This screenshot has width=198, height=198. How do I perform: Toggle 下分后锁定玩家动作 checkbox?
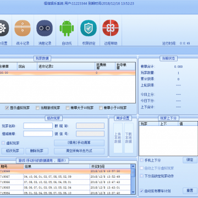(141, 176)
